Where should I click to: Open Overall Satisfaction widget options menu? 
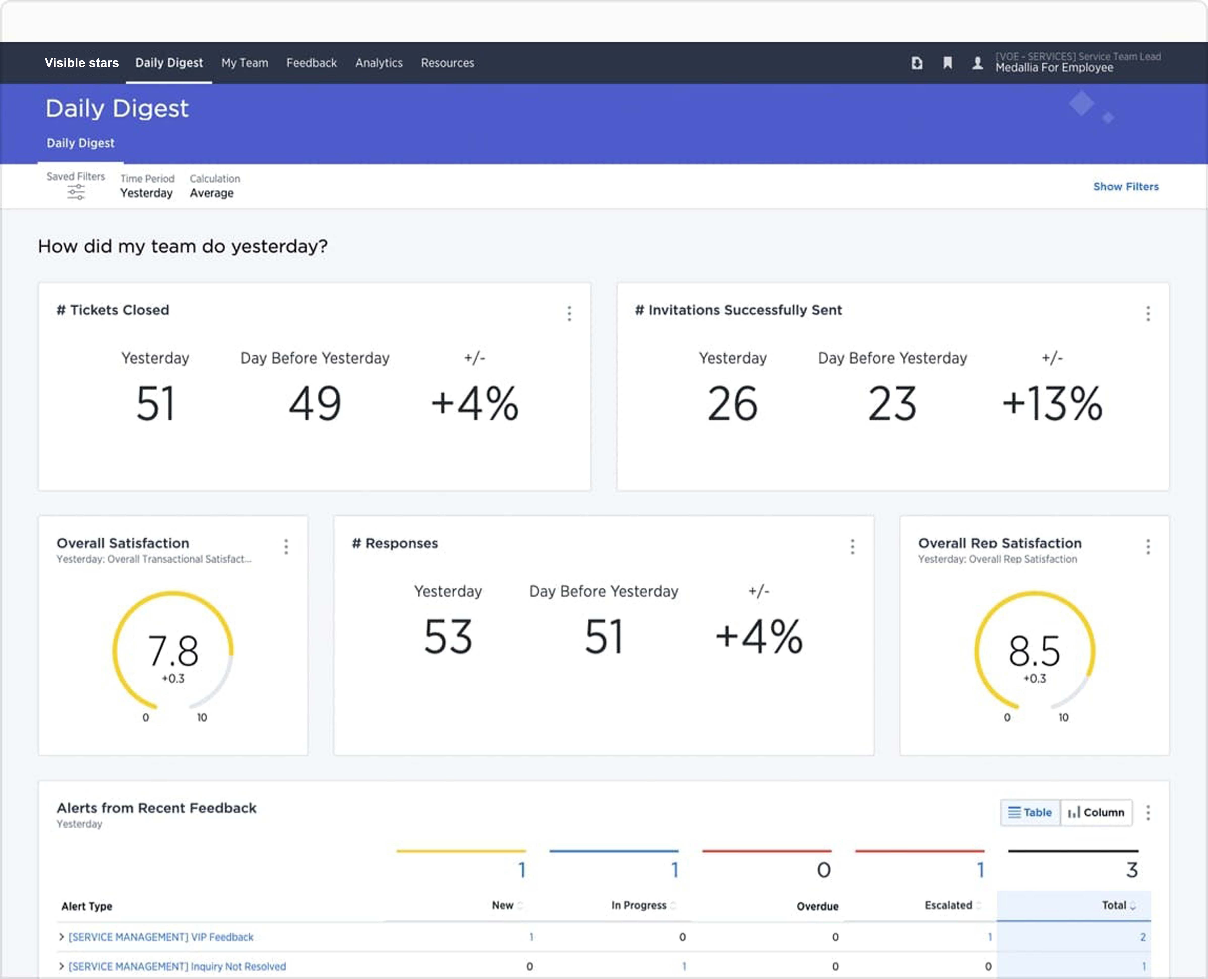(286, 546)
